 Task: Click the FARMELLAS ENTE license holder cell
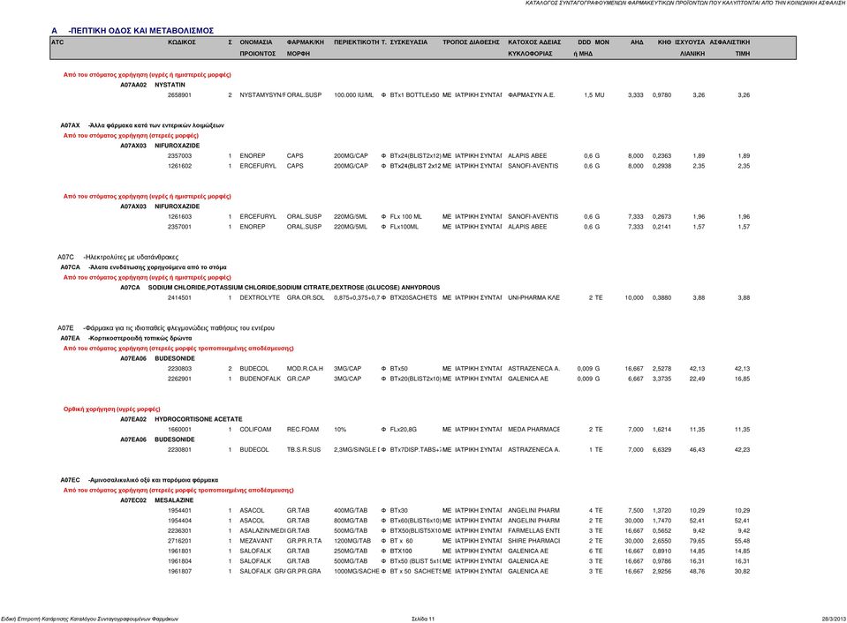pos(533,531)
